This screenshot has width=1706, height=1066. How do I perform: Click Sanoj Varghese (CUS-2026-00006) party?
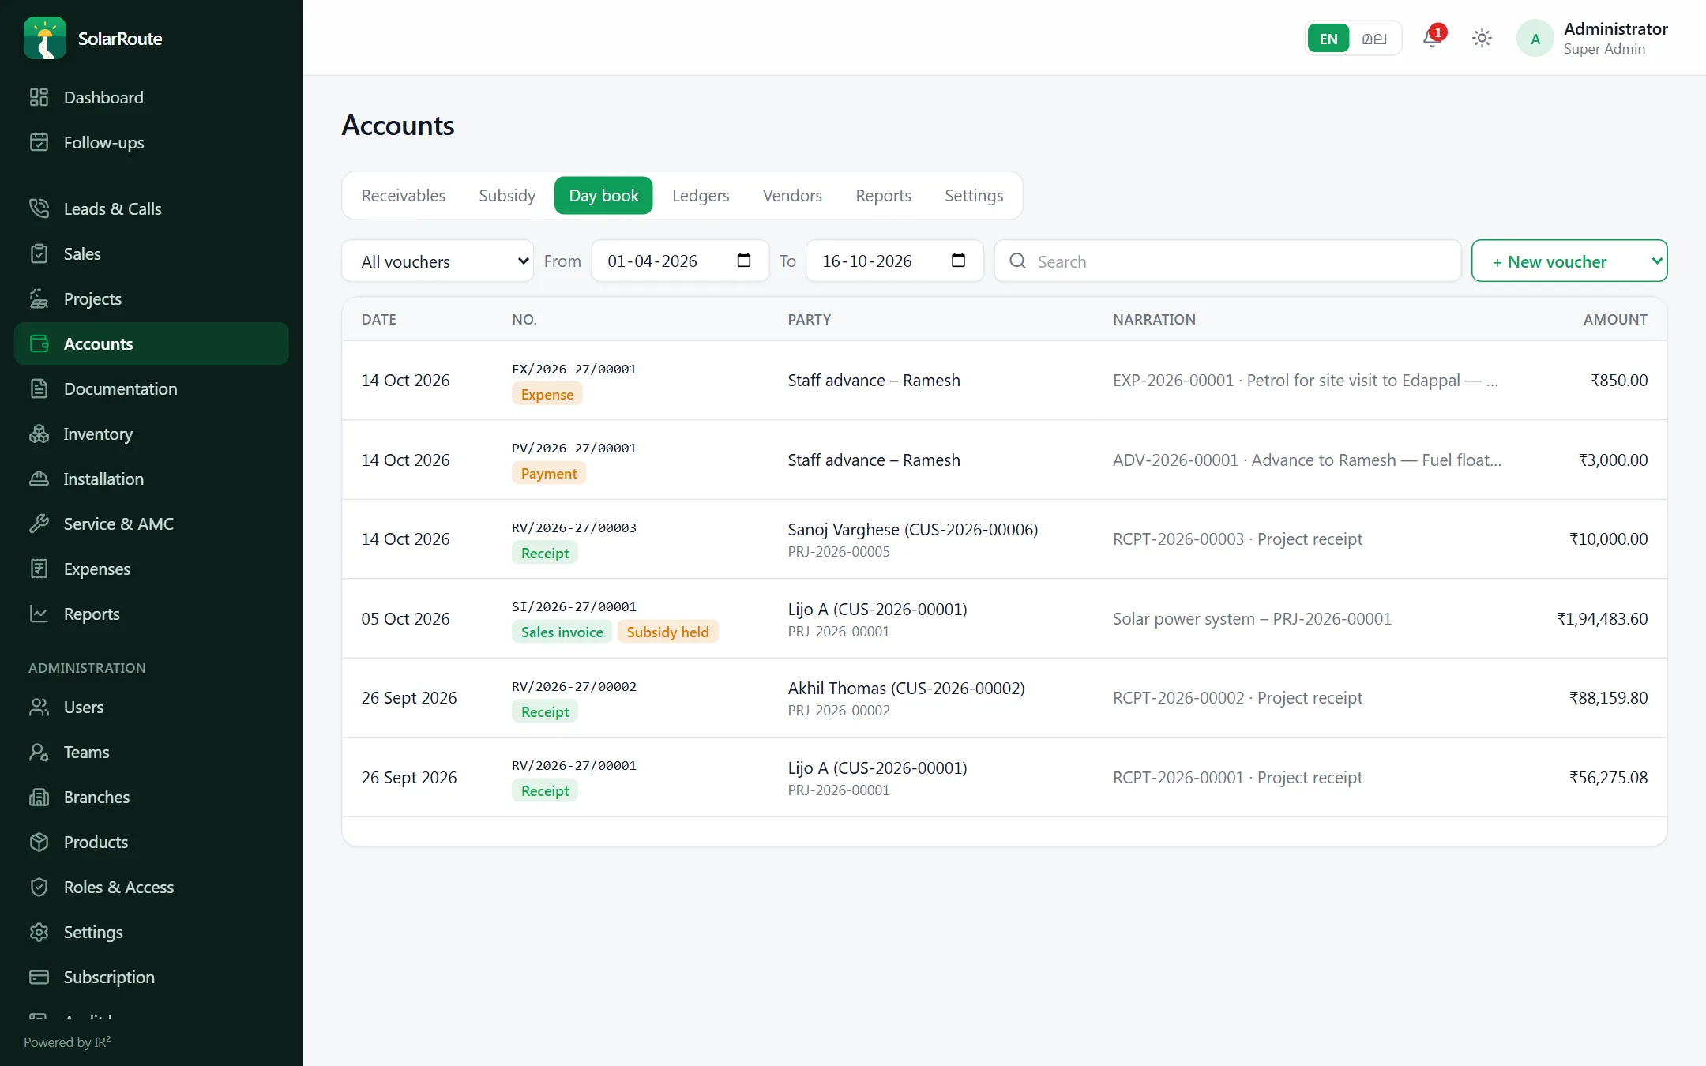pyautogui.click(x=912, y=529)
